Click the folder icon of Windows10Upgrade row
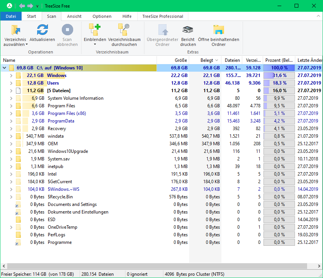The height and width of the screenshot is (278, 323). click(x=18, y=151)
